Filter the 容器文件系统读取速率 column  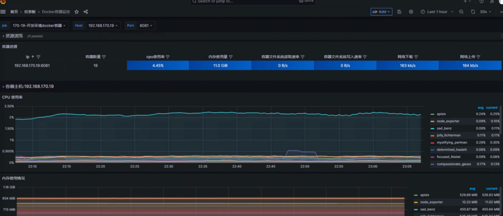click(303, 57)
